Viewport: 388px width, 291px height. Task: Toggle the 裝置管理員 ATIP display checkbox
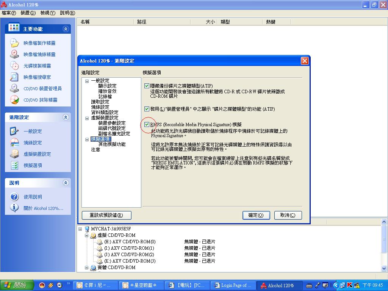point(147,109)
